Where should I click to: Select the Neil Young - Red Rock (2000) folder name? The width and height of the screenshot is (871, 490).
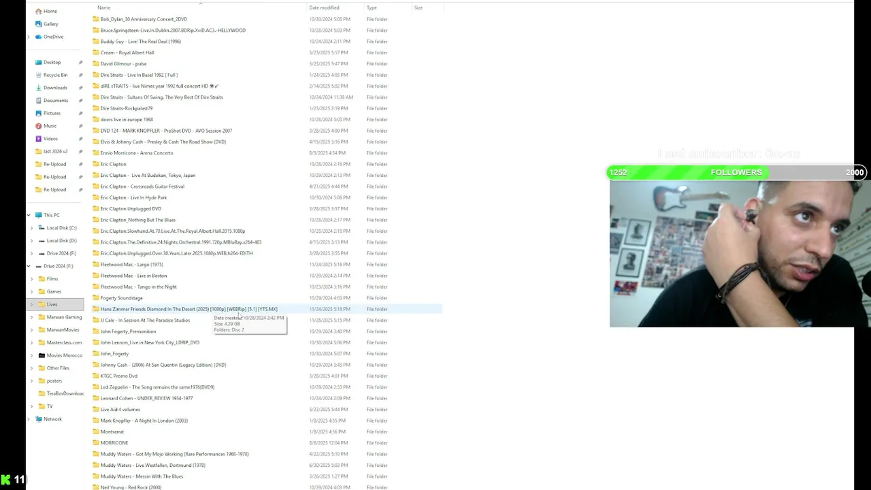click(131, 487)
